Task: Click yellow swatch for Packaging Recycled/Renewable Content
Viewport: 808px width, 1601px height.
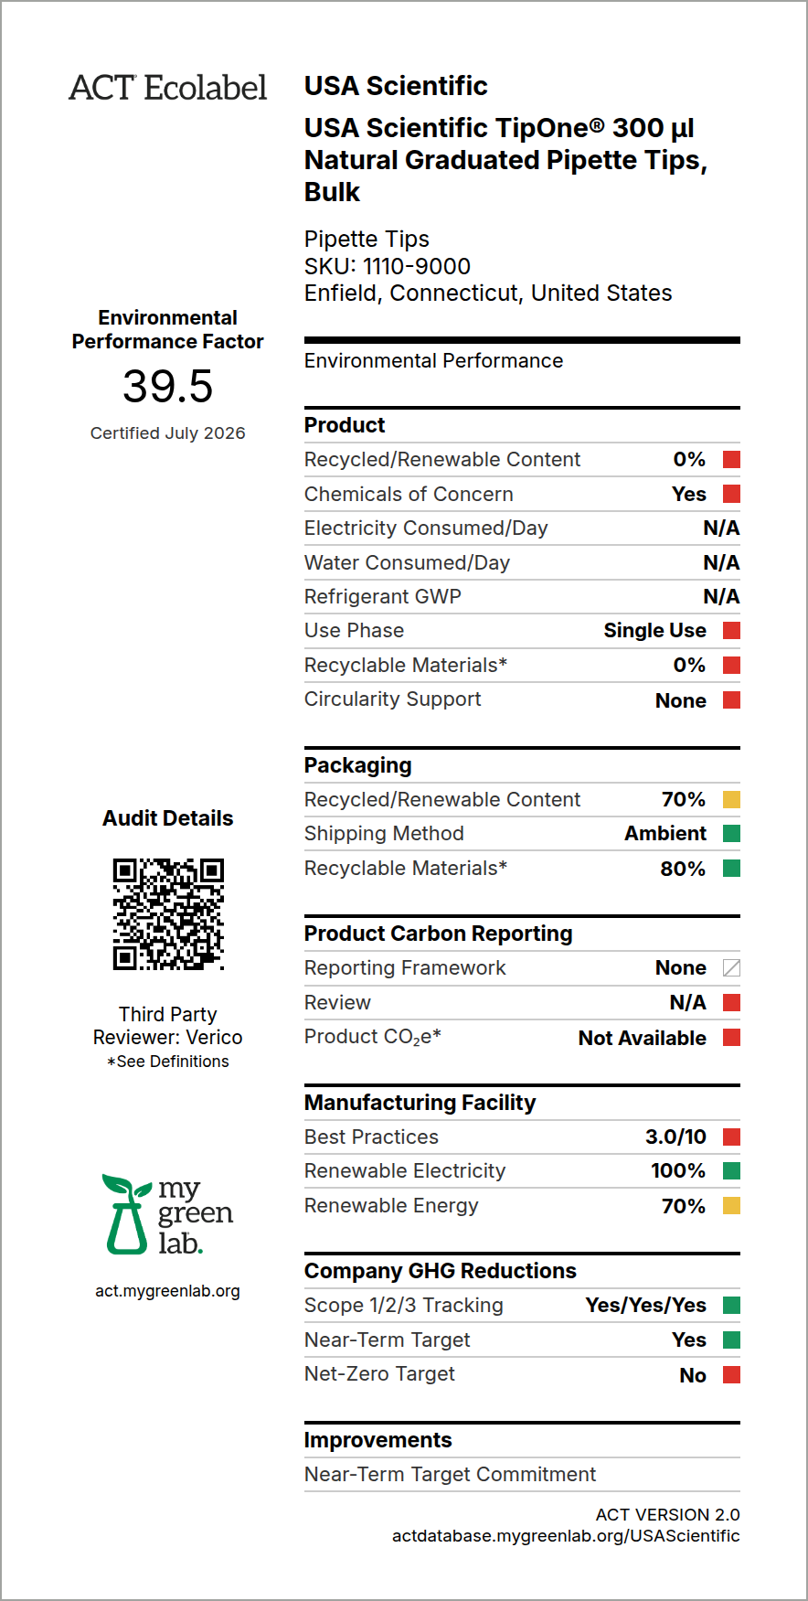Action: [x=731, y=799]
